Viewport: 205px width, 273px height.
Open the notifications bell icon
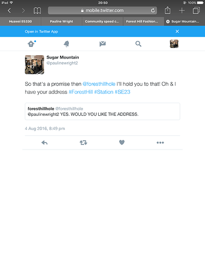(67, 44)
